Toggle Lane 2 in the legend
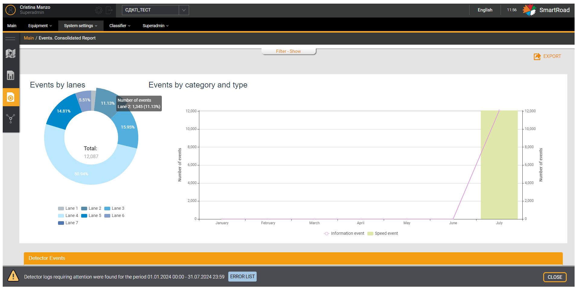This screenshot has width=577, height=290. [x=91, y=209]
